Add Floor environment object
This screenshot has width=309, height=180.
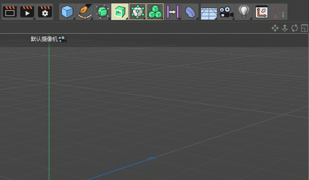point(209,13)
